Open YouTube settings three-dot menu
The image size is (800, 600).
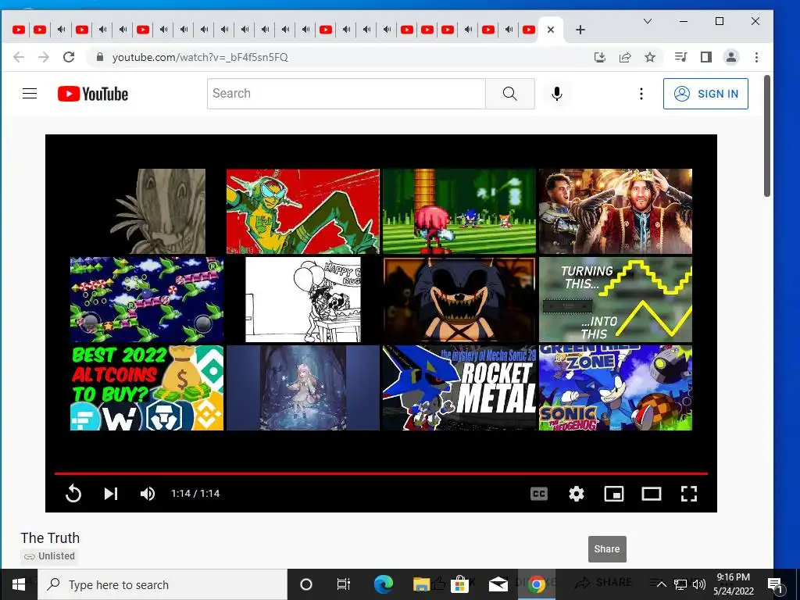(641, 94)
